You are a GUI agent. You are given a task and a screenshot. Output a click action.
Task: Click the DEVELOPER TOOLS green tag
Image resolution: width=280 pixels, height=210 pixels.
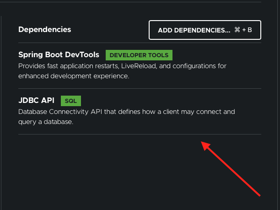(139, 55)
